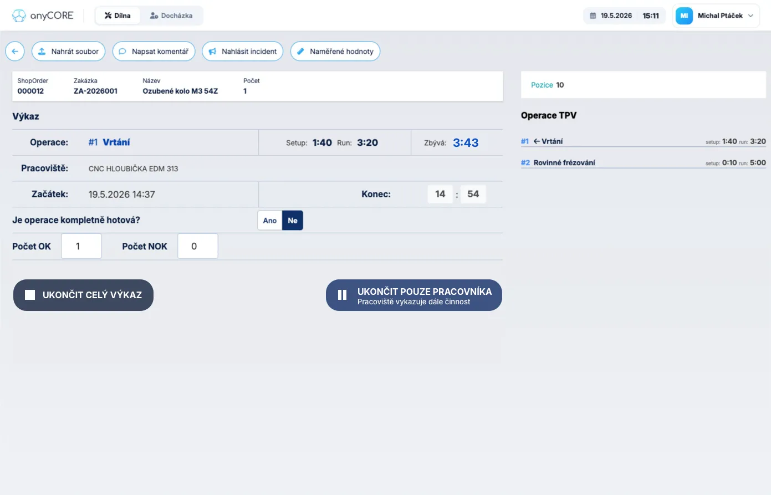Expand the Michal Ptáček user menu chevron
Screen dimensions: 771x495
pyautogui.click(x=750, y=16)
